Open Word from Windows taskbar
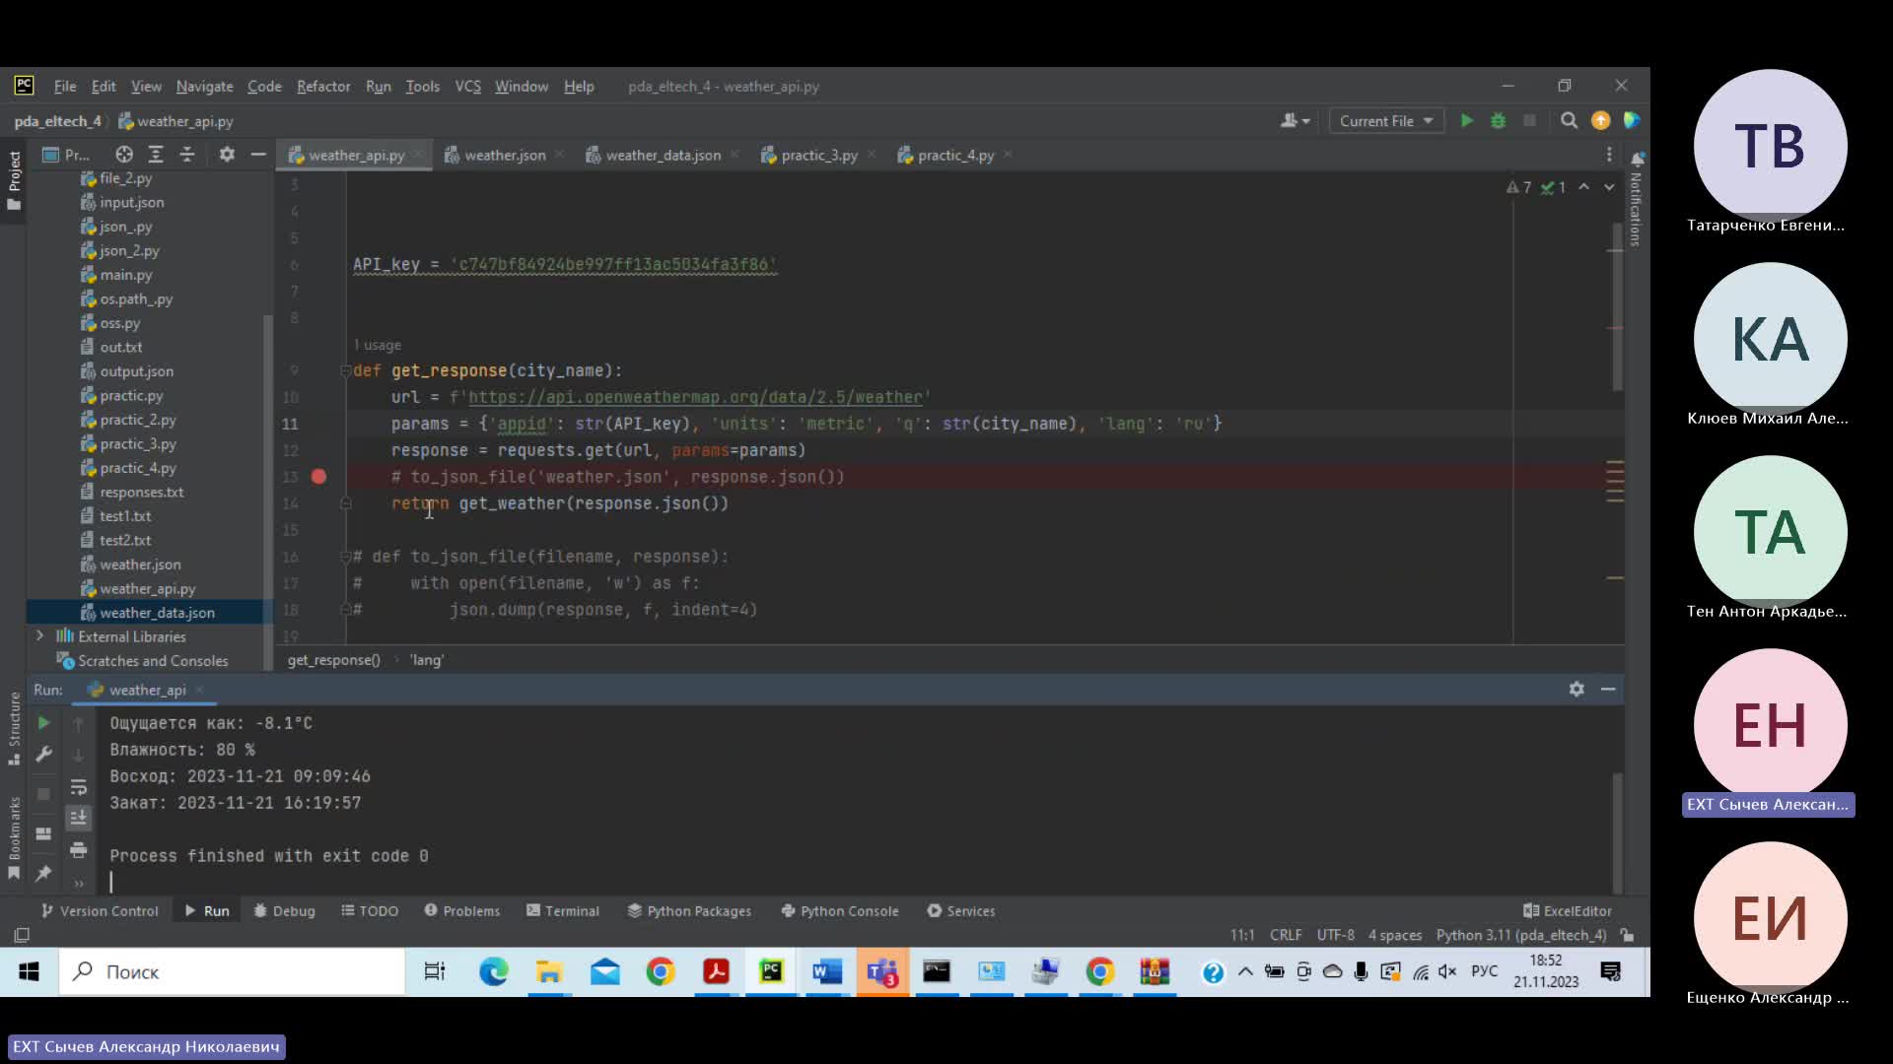 [826, 972]
